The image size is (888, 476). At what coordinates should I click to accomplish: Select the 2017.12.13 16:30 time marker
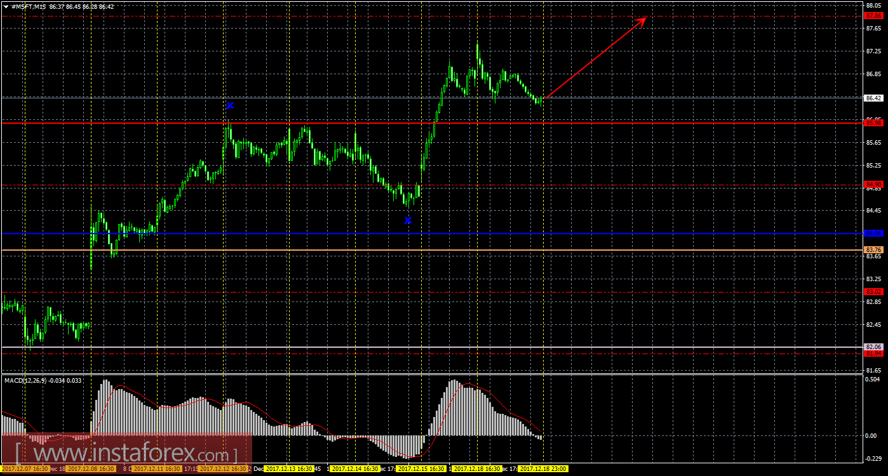(289, 468)
